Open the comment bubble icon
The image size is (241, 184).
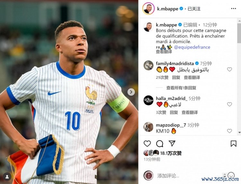[159, 144]
